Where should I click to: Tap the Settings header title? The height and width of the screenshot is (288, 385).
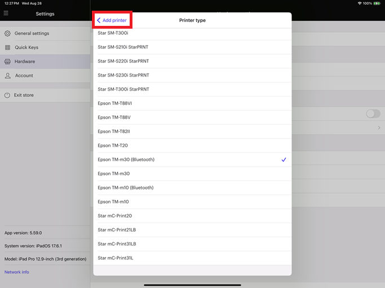pyautogui.click(x=45, y=14)
